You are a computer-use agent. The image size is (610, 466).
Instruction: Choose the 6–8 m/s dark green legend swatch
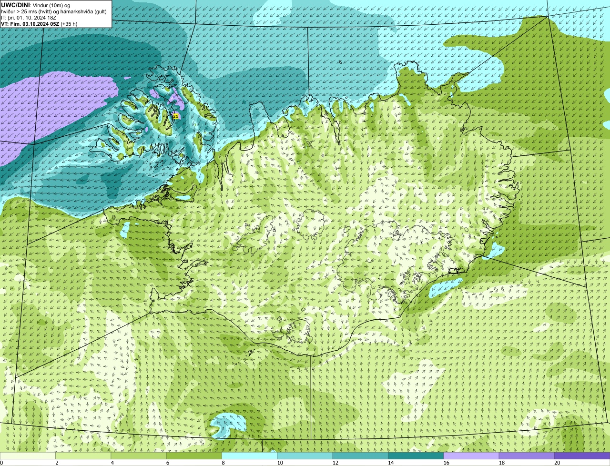coord(194,456)
